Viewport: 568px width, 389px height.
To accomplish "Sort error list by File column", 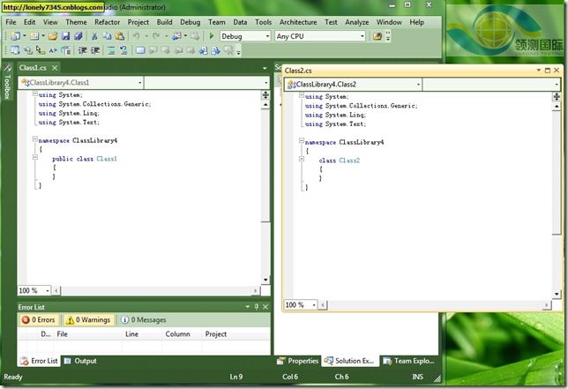I will (63, 334).
